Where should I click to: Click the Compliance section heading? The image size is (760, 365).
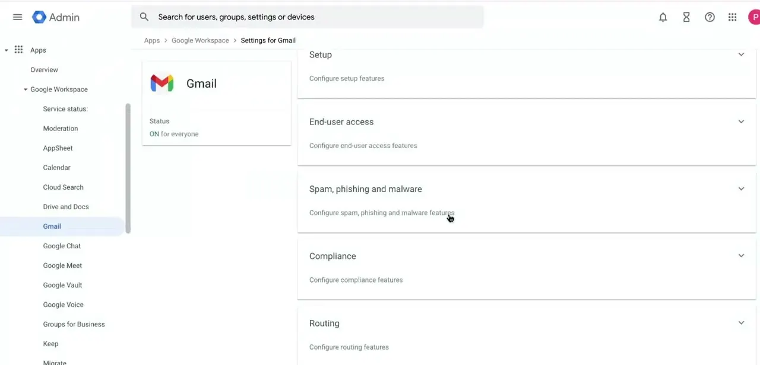[332, 256]
